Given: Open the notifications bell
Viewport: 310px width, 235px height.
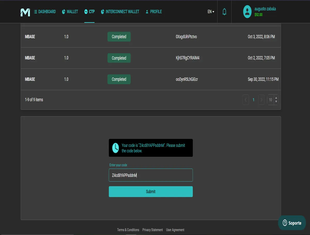Looking at the screenshot, I should coord(224,12).
